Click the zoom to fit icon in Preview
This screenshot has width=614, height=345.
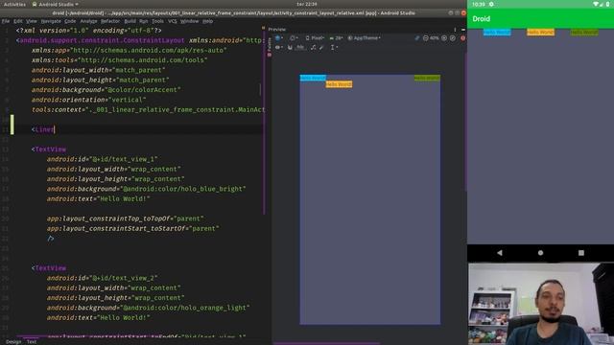pyautogui.click(x=453, y=38)
